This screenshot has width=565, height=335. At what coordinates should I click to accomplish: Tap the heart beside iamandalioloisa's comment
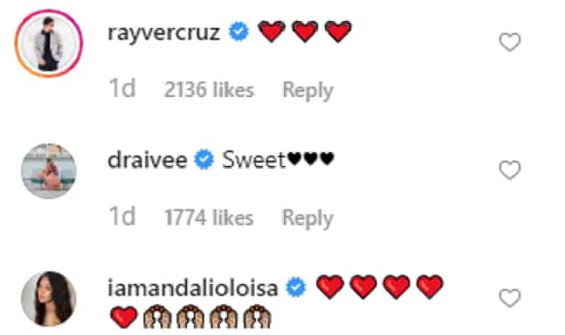tap(510, 298)
